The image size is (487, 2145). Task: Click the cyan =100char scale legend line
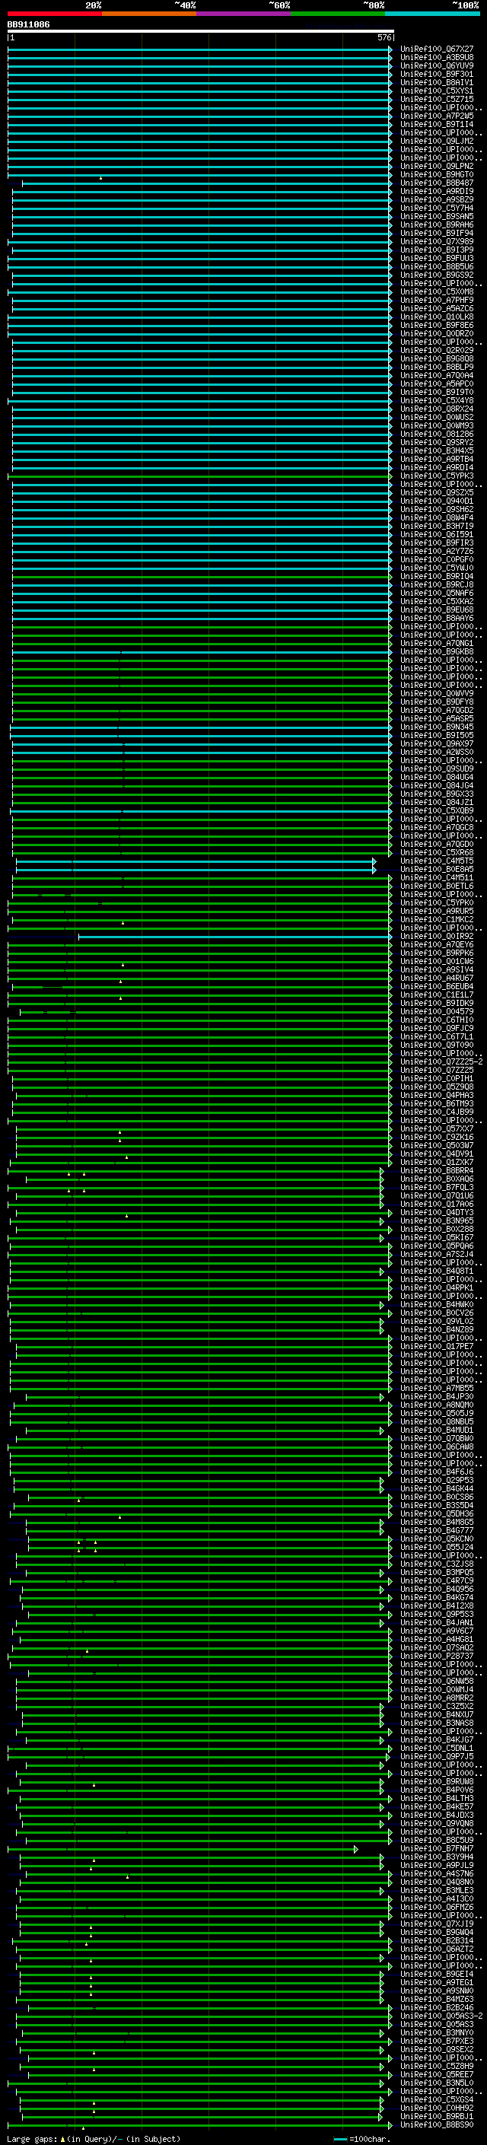point(339,2139)
